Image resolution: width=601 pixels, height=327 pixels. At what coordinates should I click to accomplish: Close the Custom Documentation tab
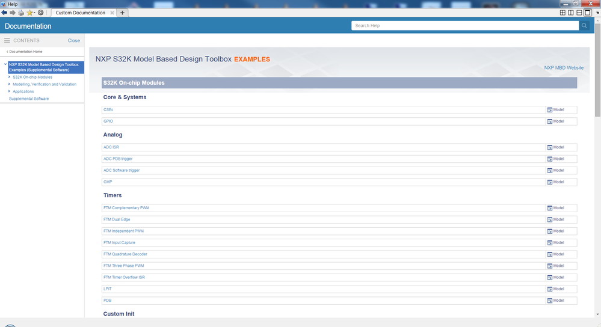click(x=112, y=13)
